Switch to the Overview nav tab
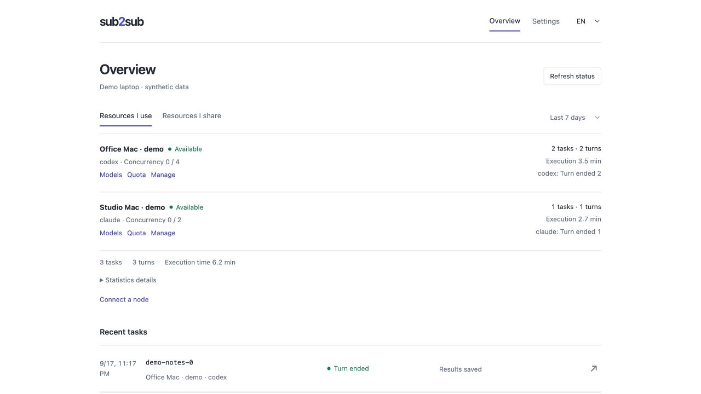Viewport: 701px width, 394px height. (x=504, y=21)
